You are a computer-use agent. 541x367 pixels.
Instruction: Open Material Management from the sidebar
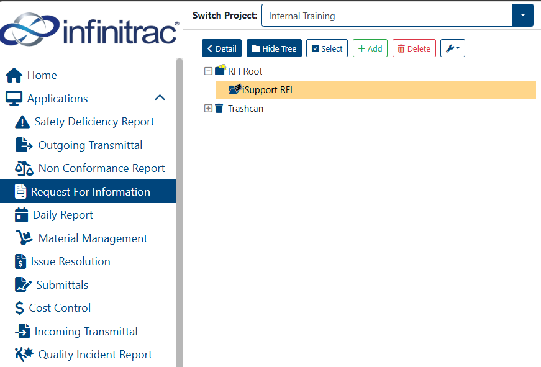coord(88,238)
